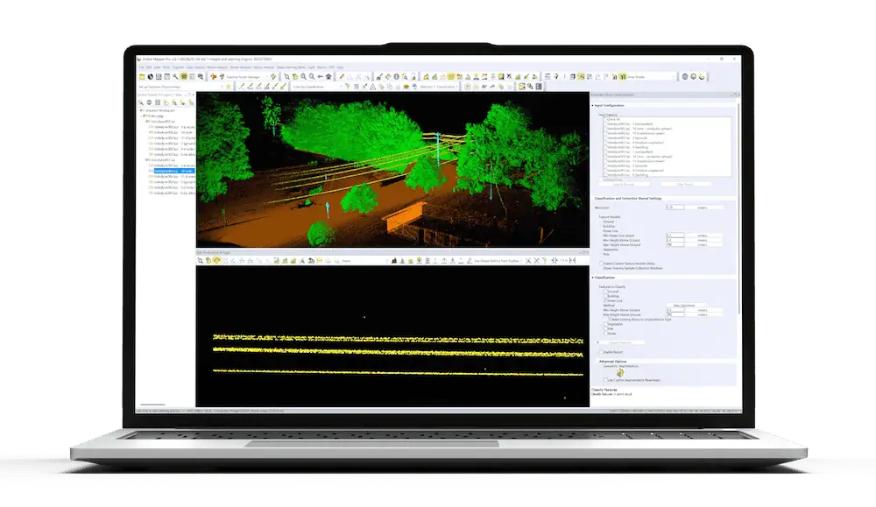The image size is (876, 507).
Task: Click the Home full view icon
Action: (x=328, y=76)
